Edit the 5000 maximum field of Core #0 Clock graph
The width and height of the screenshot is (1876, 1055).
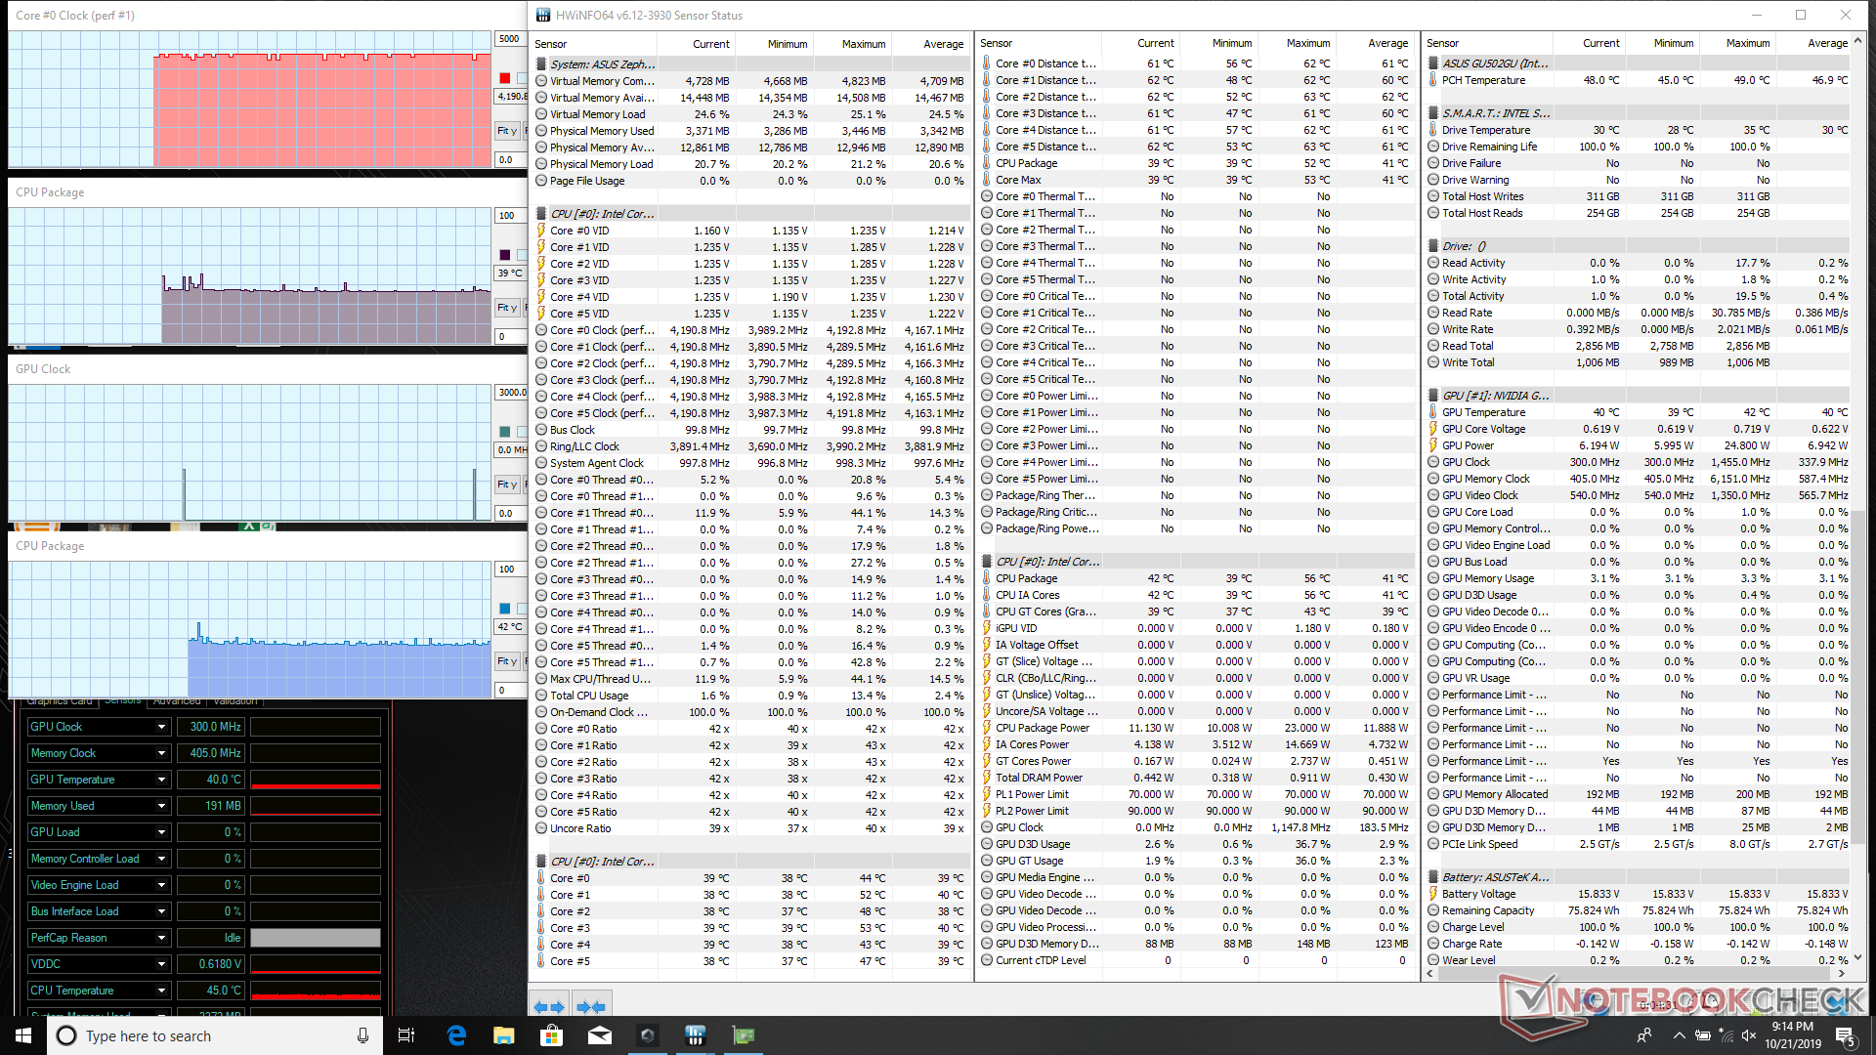pyautogui.click(x=509, y=39)
